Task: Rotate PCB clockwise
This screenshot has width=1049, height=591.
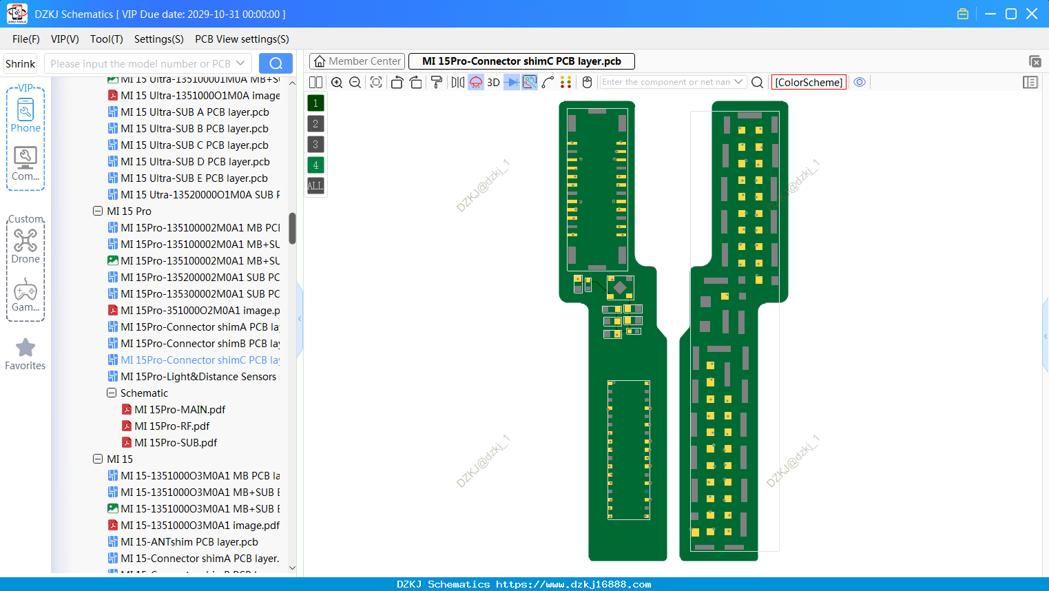Action: [x=416, y=82]
